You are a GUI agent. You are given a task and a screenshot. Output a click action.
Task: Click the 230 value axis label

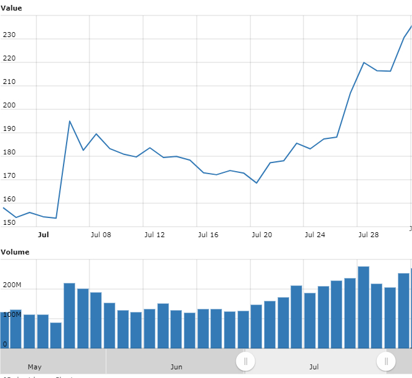click(x=9, y=35)
